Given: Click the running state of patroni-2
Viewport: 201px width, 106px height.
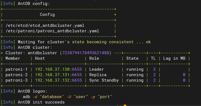Looking at the screenshot, I should click(x=135, y=75).
